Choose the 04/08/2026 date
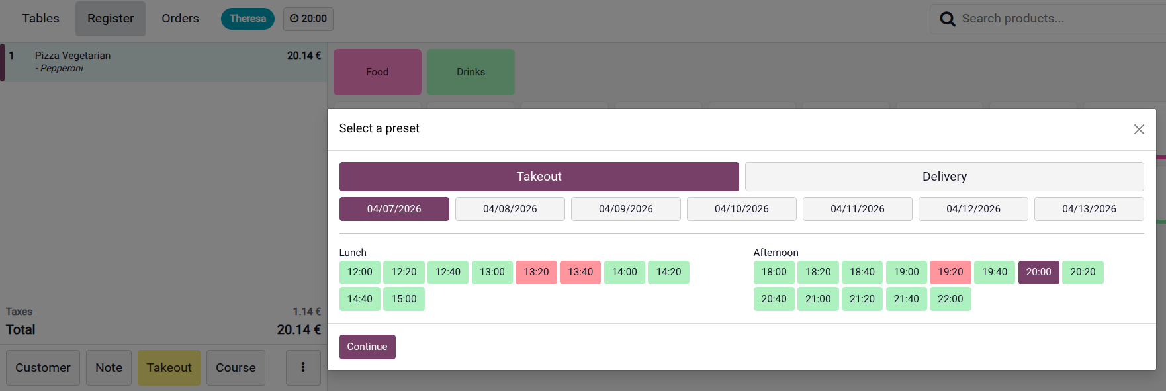The width and height of the screenshot is (1166, 391). pyautogui.click(x=510, y=209)
